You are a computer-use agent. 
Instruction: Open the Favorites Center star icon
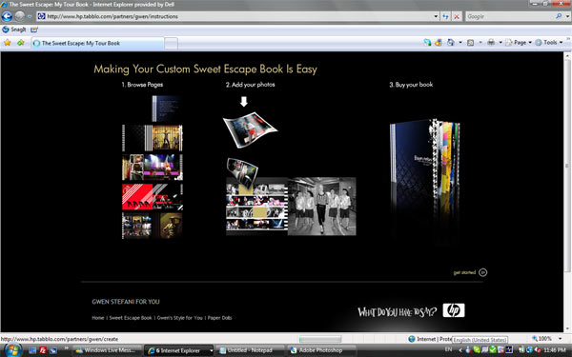click(7, 43)
